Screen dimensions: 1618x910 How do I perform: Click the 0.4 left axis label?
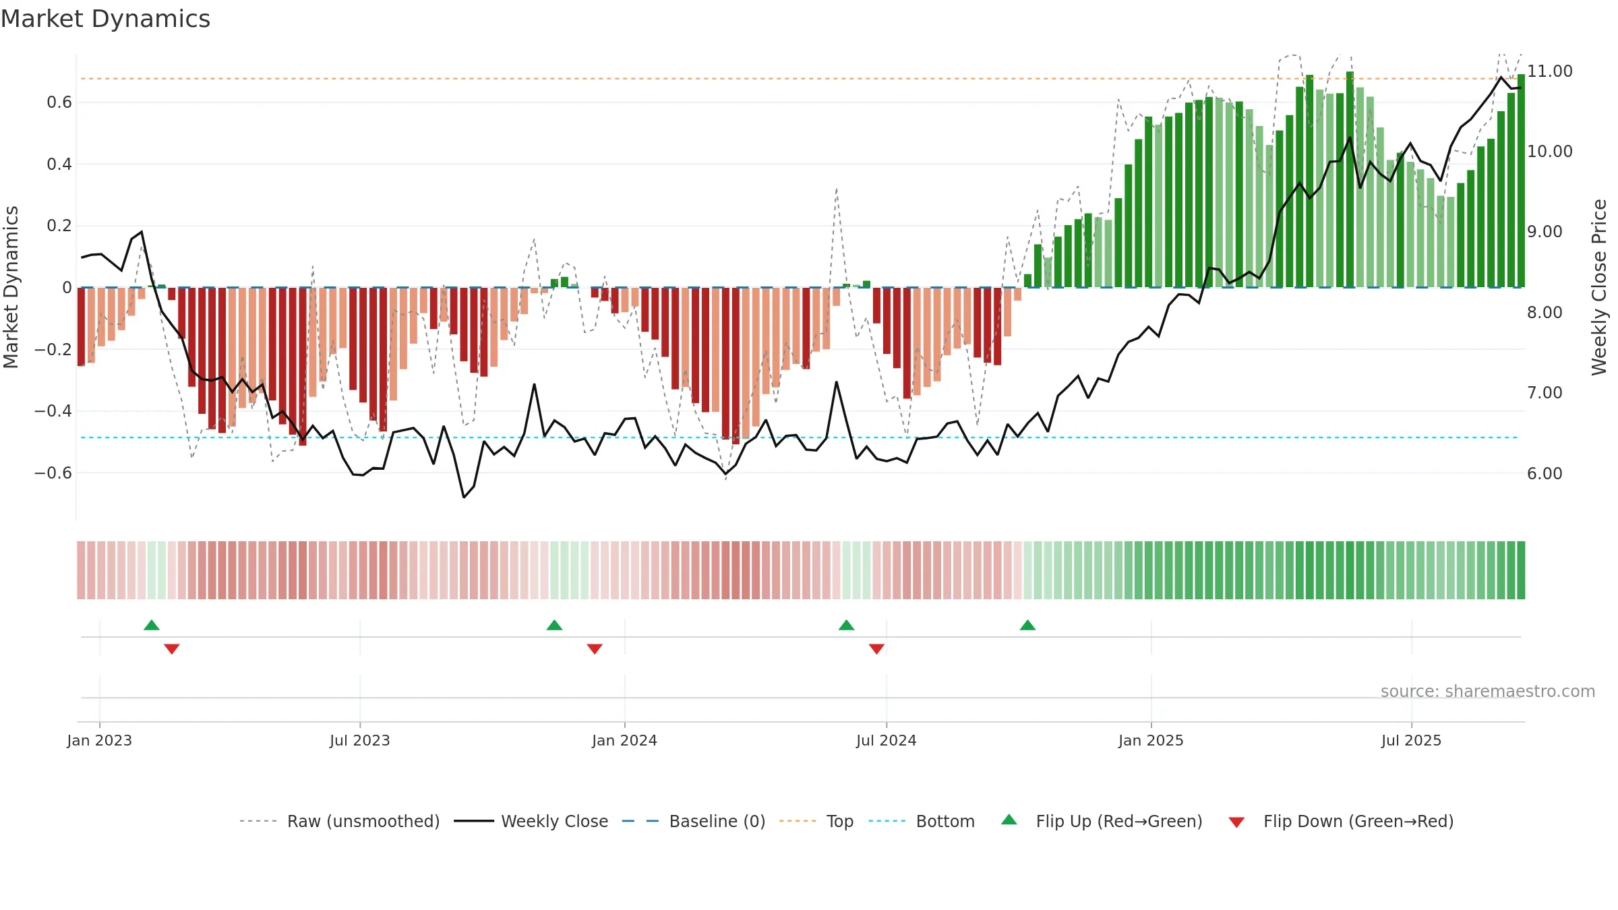[59, 164]
